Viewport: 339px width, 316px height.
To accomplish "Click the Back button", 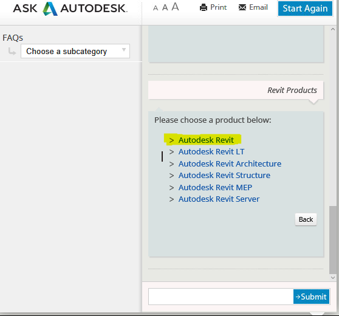I will coord(306,219).
